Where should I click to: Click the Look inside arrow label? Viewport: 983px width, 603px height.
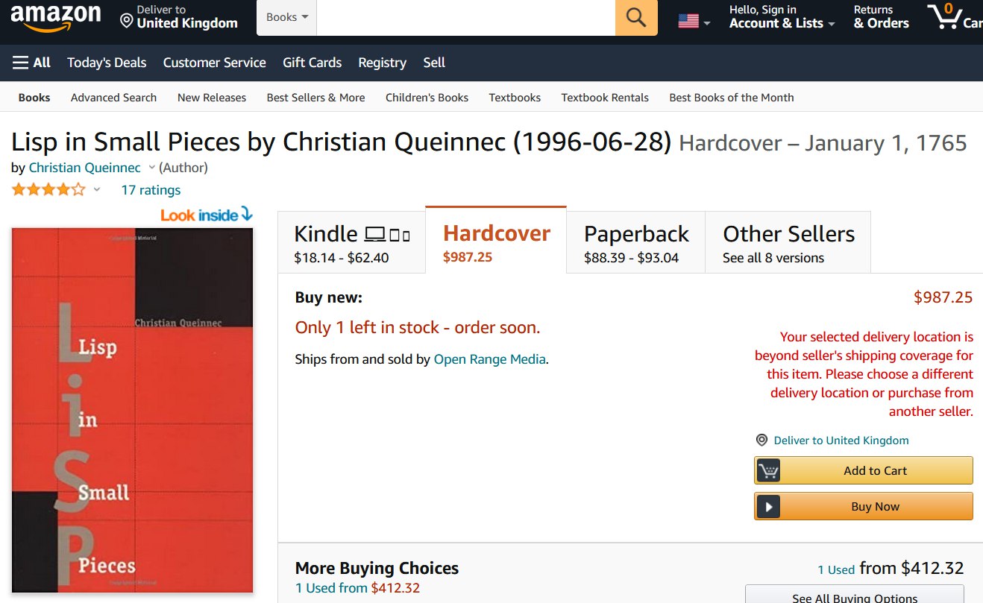click(207, 215)
